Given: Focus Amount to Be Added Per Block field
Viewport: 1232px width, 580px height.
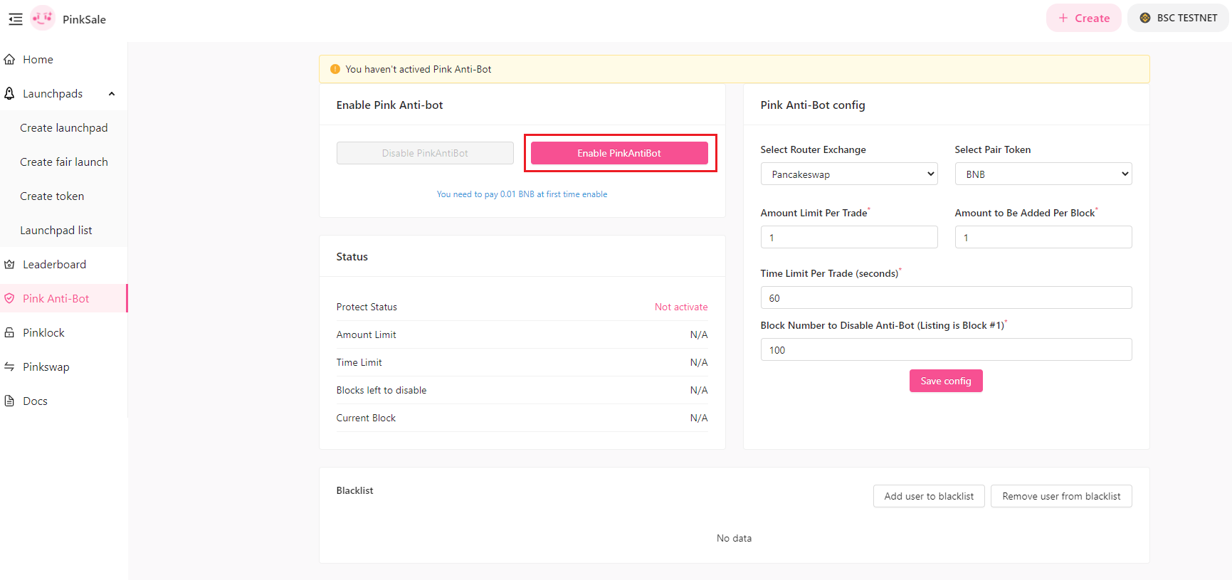Looking at the screenshot, I should pyautogui.click(x=1043, y=237).
